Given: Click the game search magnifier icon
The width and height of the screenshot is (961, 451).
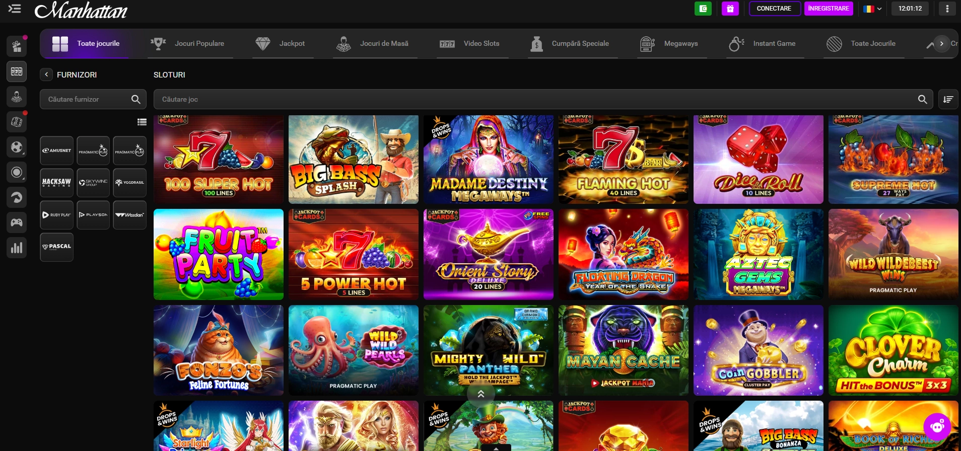Looking at the screenshot, I should (x=922, y=99).
